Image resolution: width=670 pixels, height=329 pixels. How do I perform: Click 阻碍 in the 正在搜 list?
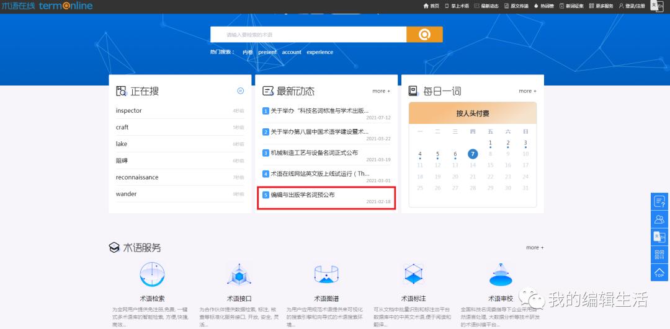[122, 160]
